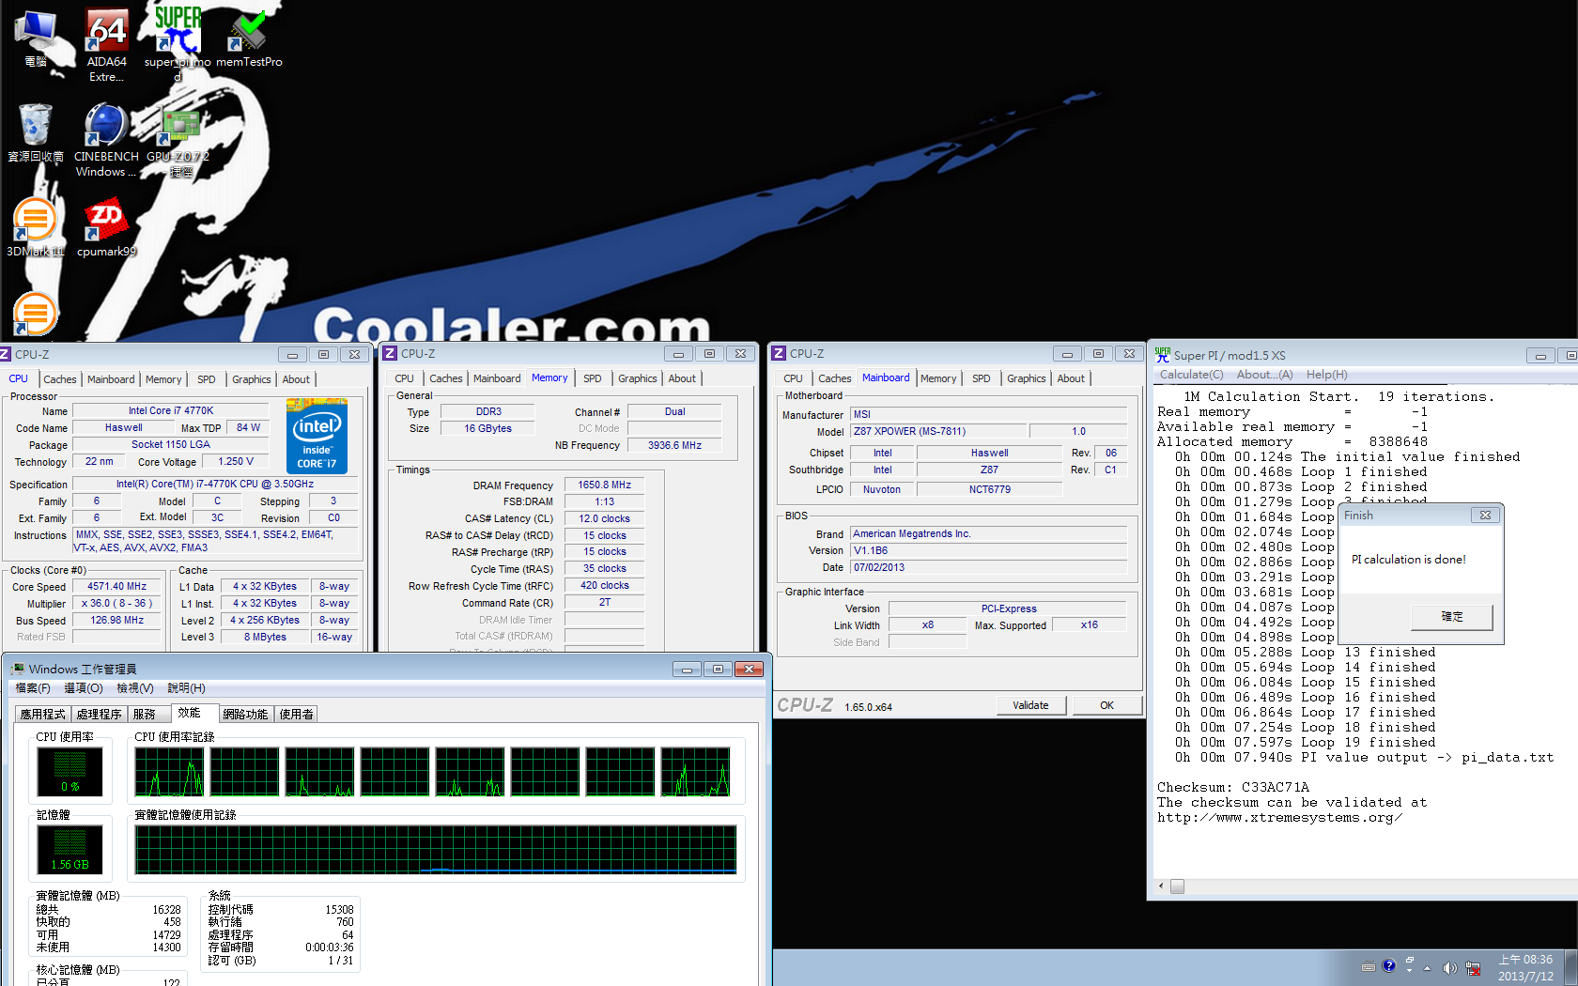Launch the super_pi_mod desktop shortcut
Screen dimensions: 1578x986
(177, 44)
